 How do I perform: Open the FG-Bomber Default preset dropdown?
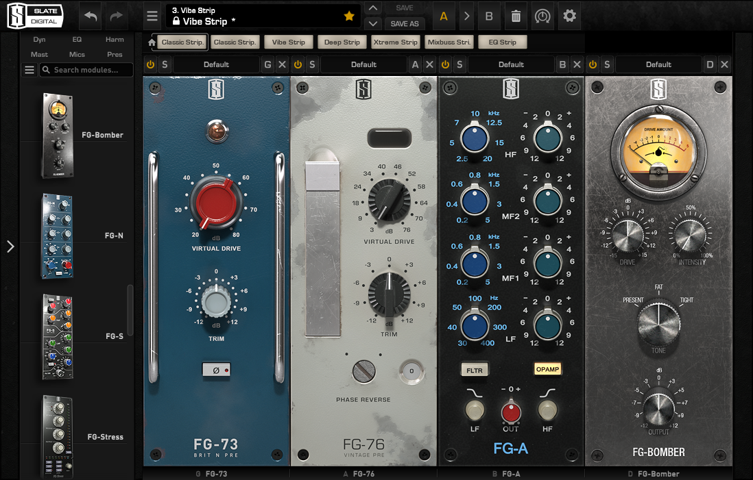pyautogui.click(x=658, y=64)
